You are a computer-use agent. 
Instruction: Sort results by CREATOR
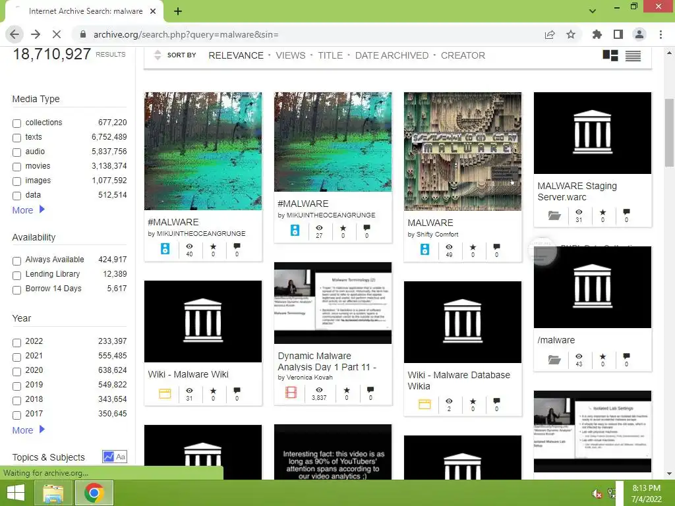pyautogui.click(x=463, y=55)
